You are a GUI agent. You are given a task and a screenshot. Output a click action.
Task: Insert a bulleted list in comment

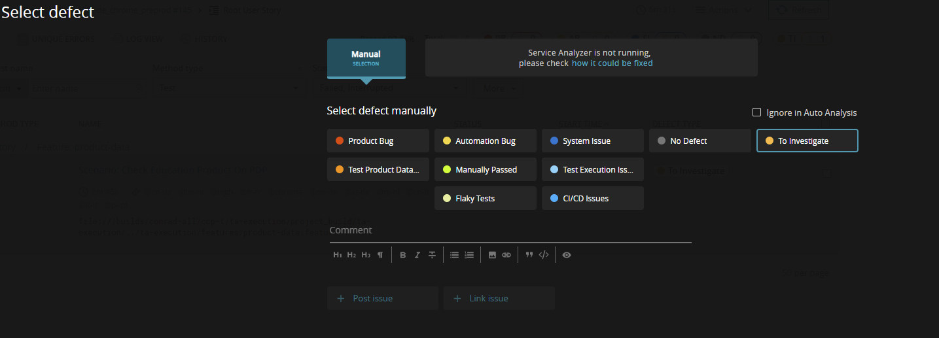(x=455, y=255)
